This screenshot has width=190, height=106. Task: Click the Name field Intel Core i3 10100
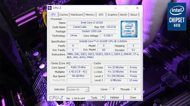(x=92, y=23)
